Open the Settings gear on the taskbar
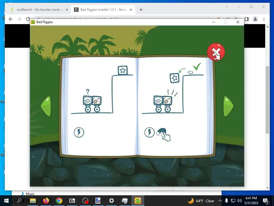 112,201
